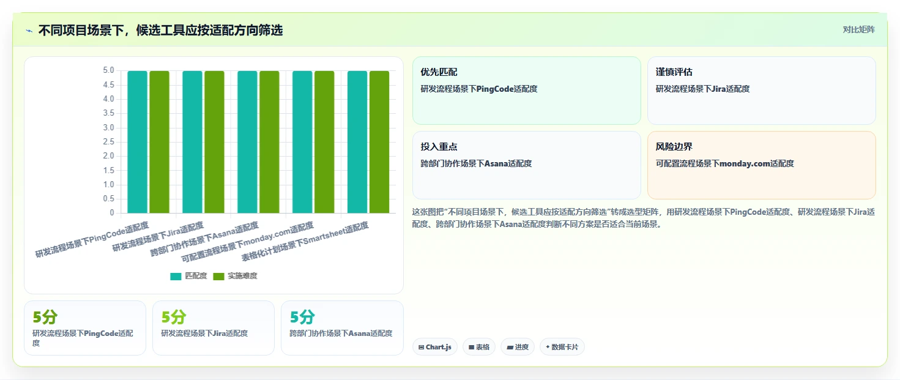Click the 1.5 value on the y-axis
Screen dimensions: 900x380
pos(108,170)
